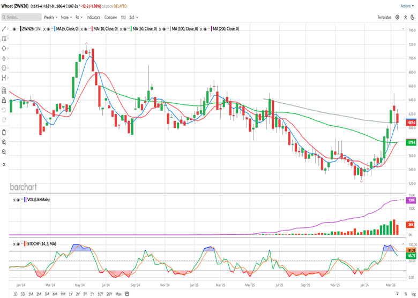The height and width of the screenshot is (298, 418).
Task: Open the 1x1 grid layout dropdown
Action: [133, 17]
